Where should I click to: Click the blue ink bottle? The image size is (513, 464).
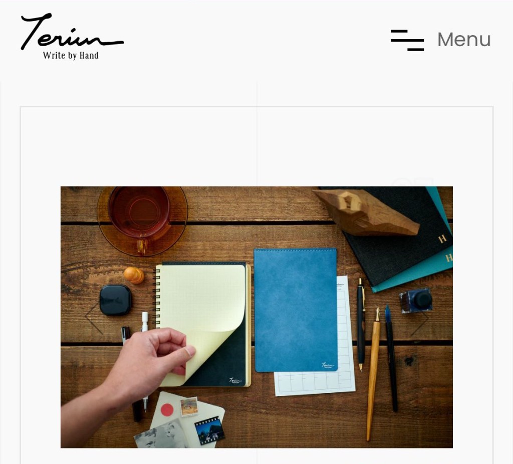click(416, 300)
